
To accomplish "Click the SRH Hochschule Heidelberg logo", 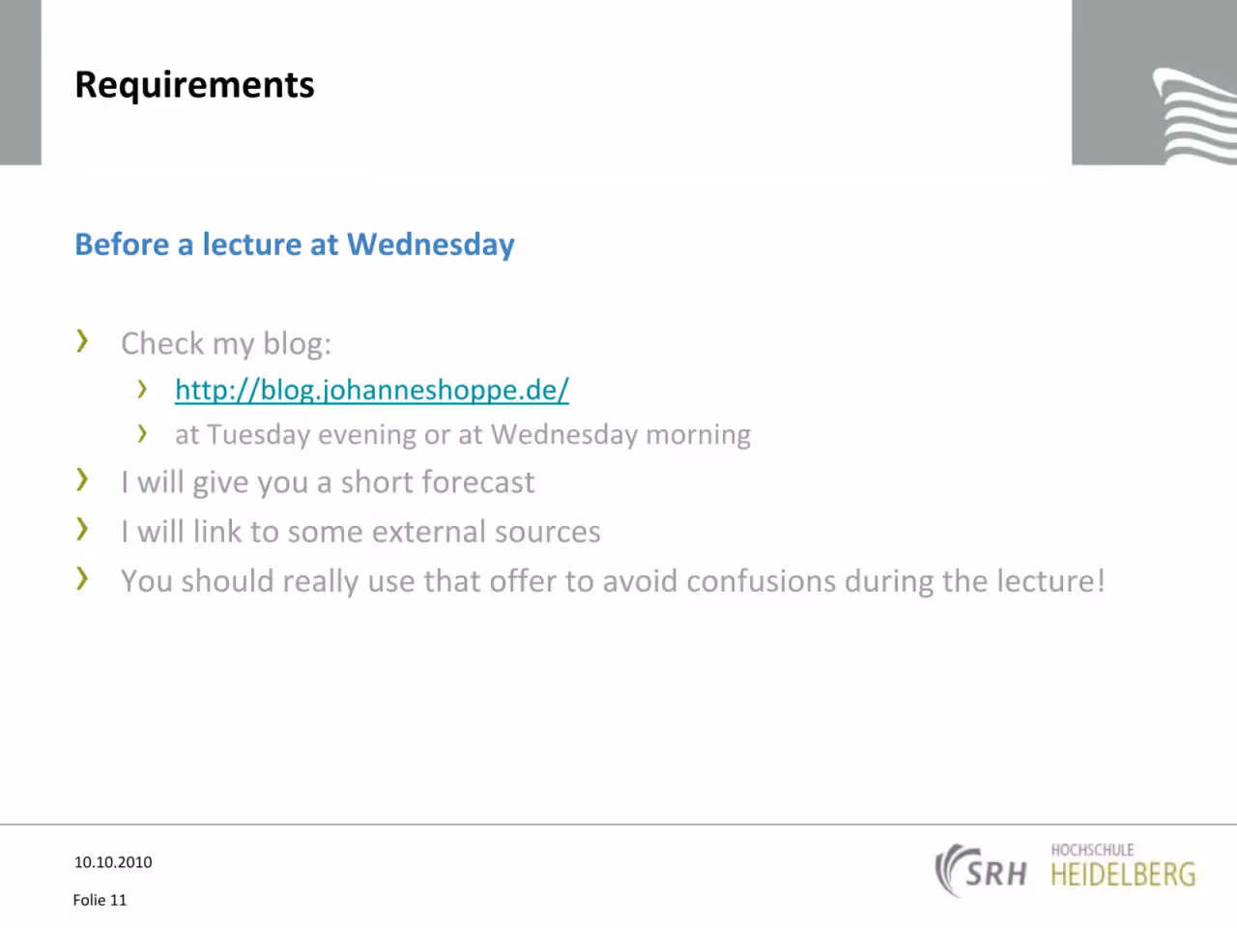I will tap(1066, 869).
